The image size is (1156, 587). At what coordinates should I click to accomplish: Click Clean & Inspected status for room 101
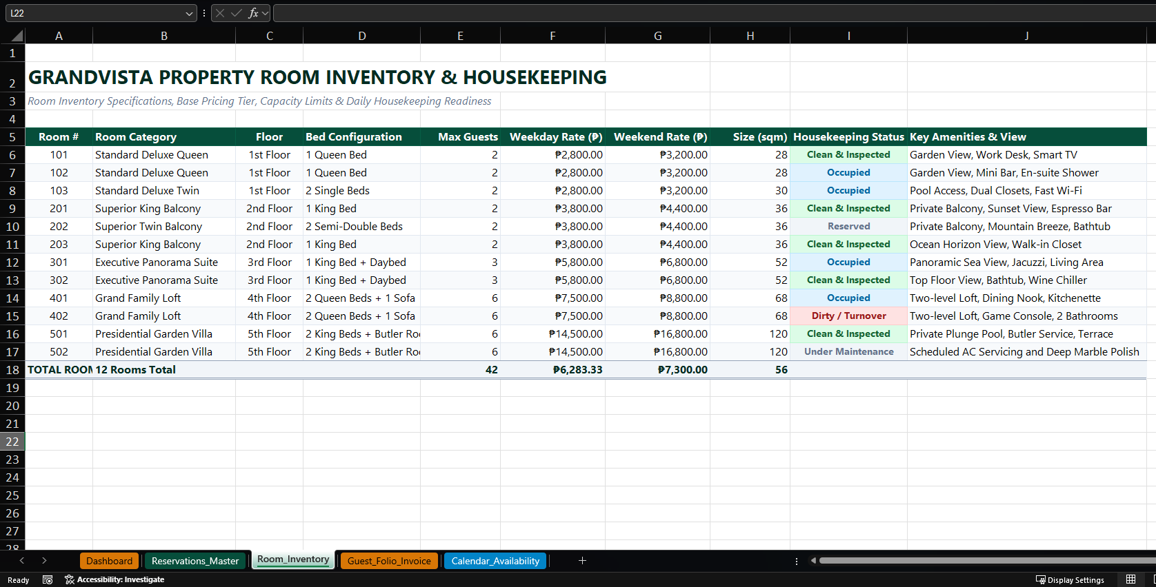[848, 155]
